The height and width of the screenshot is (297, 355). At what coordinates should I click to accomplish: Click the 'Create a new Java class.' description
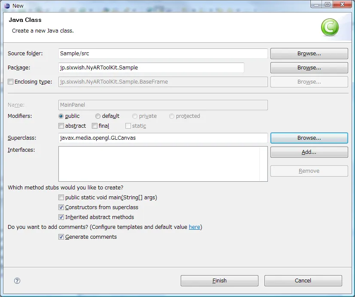(43, 31)
